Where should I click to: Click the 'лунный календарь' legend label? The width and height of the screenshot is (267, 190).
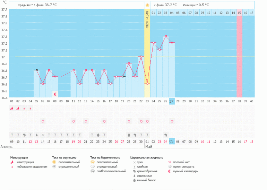click(186, 171)
